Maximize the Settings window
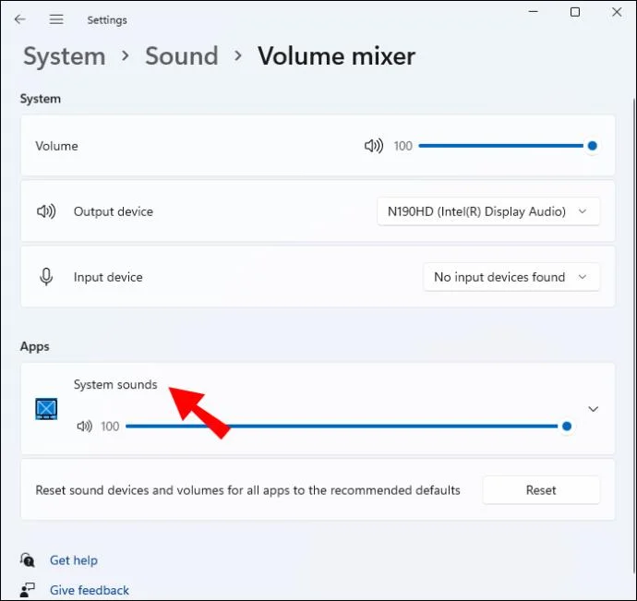Screen dimensions: 637x601 click(x=575, y=12)
